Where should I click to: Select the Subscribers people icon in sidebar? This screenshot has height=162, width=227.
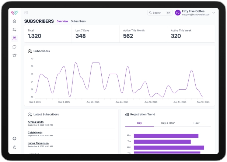pyautogui.click(x=14, y=38)
